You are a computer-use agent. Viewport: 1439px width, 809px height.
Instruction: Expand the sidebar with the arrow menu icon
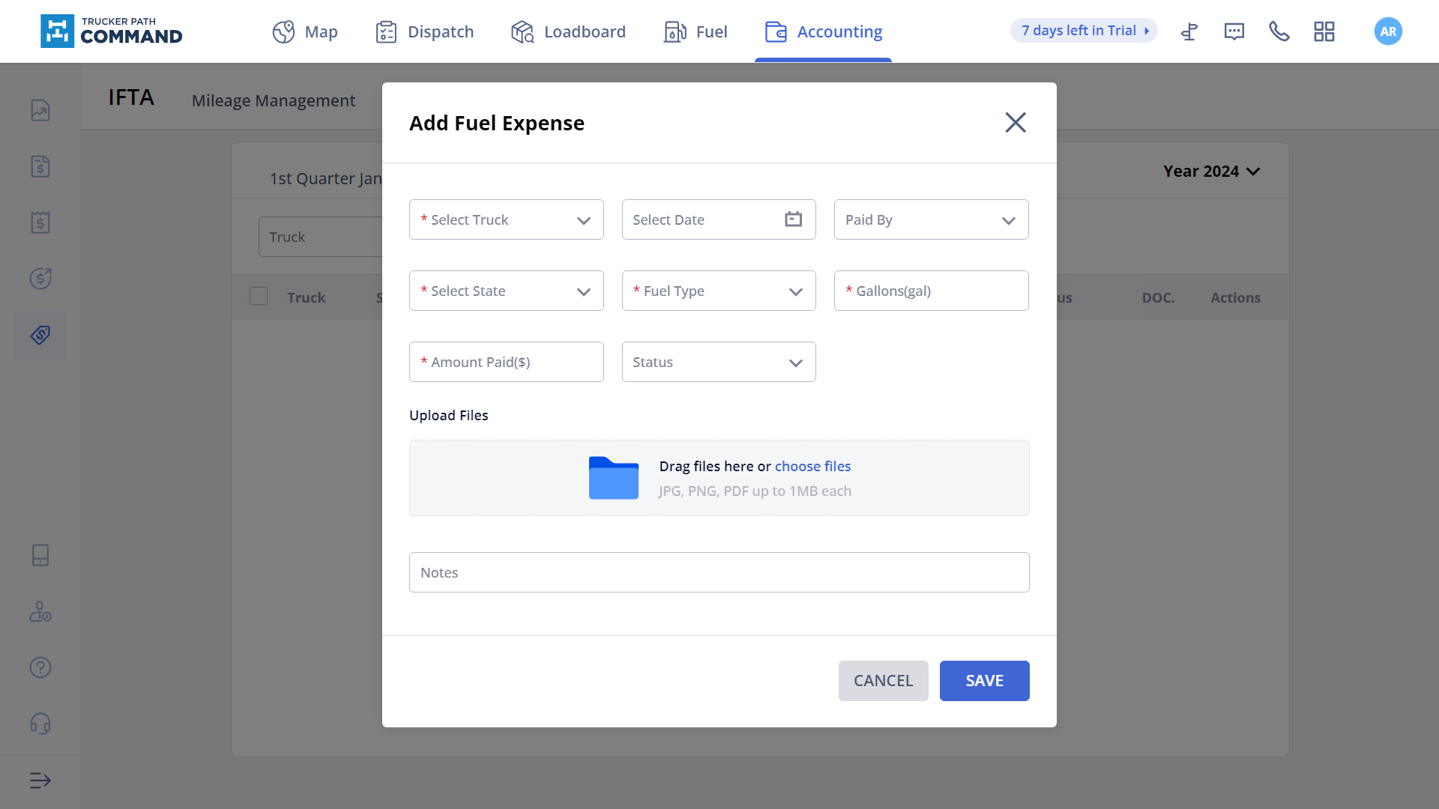click(40, 781)
